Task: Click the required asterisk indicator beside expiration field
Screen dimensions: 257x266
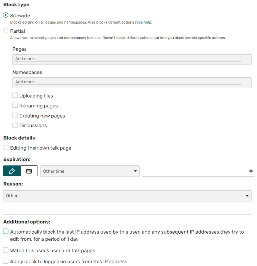Action: pos(251,171)
